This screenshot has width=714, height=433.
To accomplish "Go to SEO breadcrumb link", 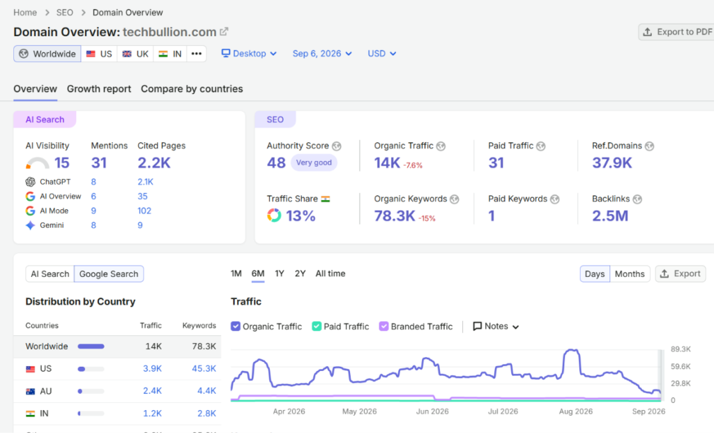I will pos(65,13).
